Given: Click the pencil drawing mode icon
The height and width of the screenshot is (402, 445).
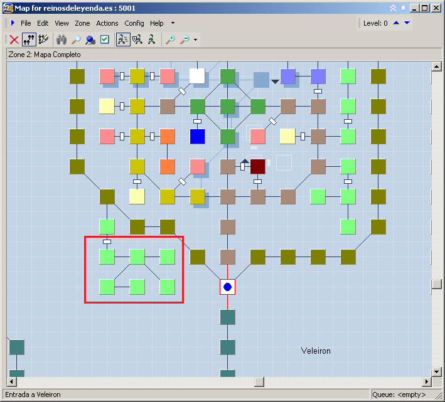Looking at the screenshot, I should point(43,40).
